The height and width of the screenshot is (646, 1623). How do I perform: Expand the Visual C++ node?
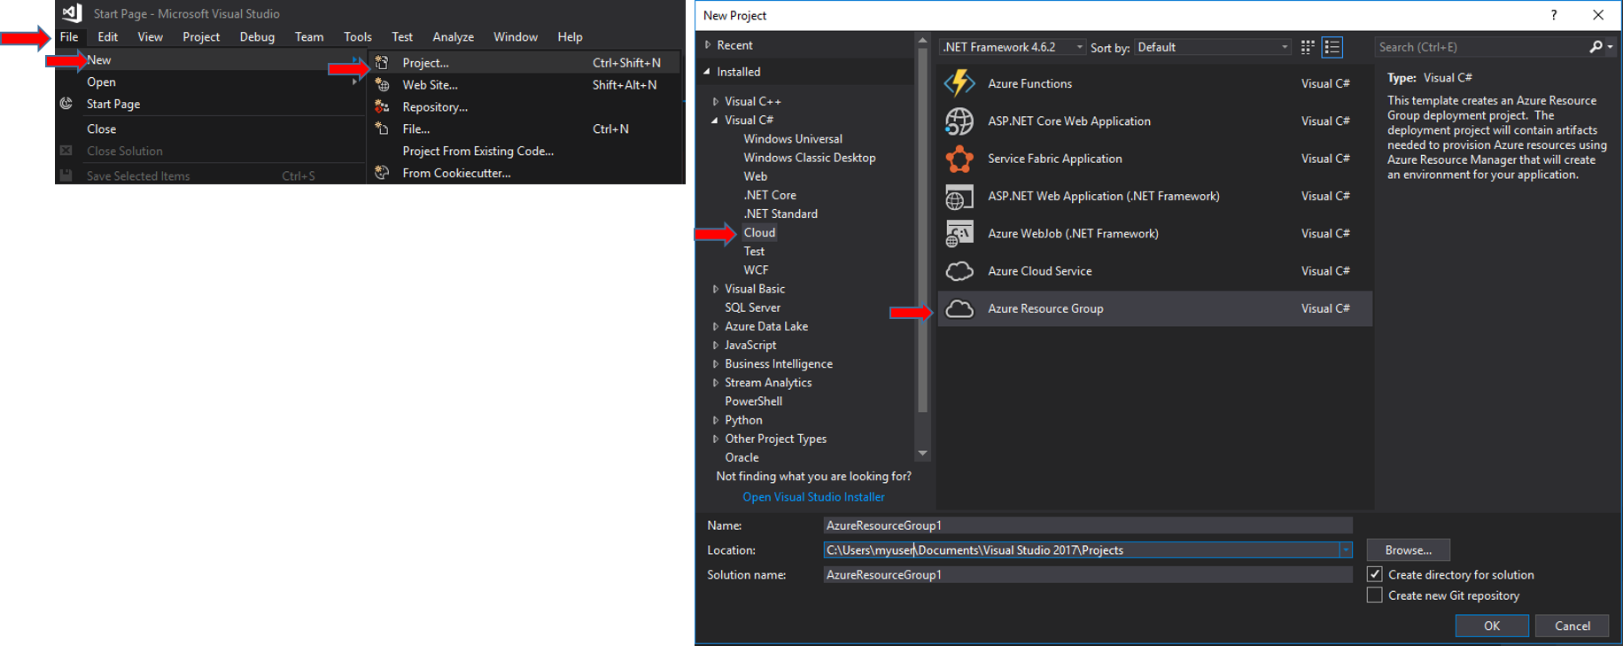click(716, 102)
